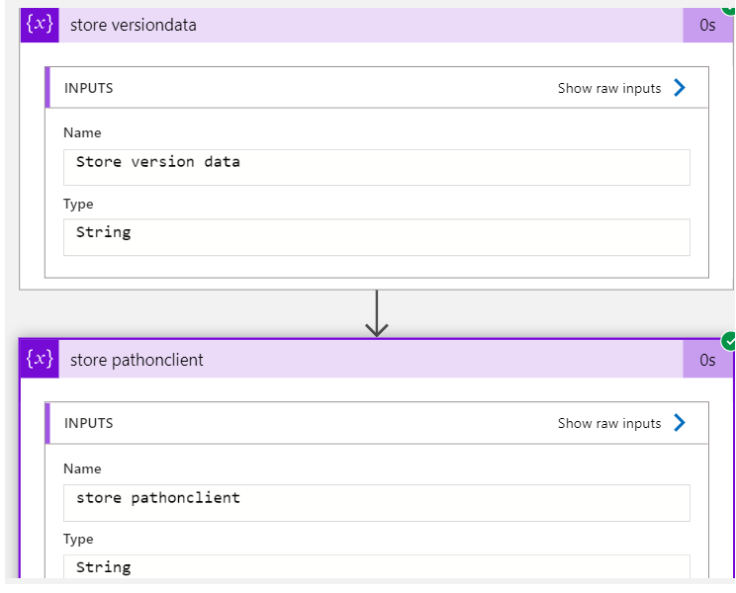Expand raw inputs chevron in store pathonclient
This screenshot has height=593, width=736.
pyautogui.click(x=680, y=423)
